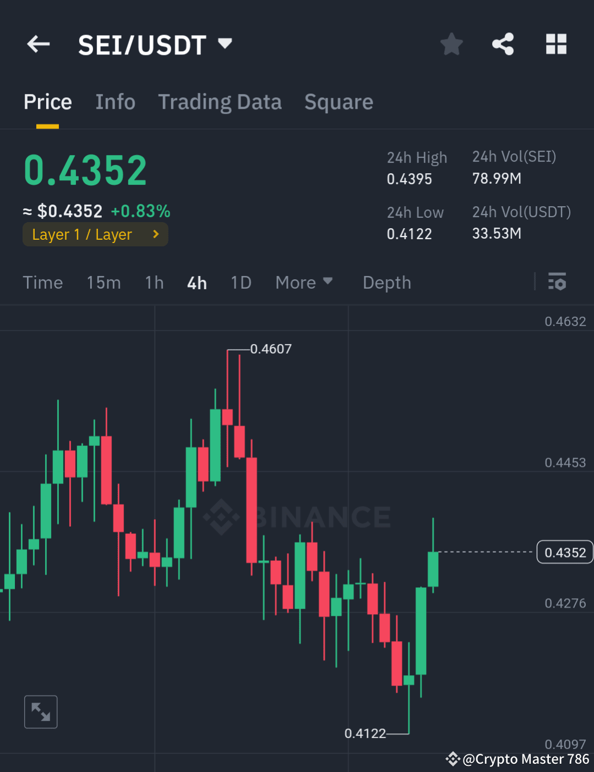Expand the More timeframe options
Viewport: 594px width, 772px height.
[x=304, y=282]
